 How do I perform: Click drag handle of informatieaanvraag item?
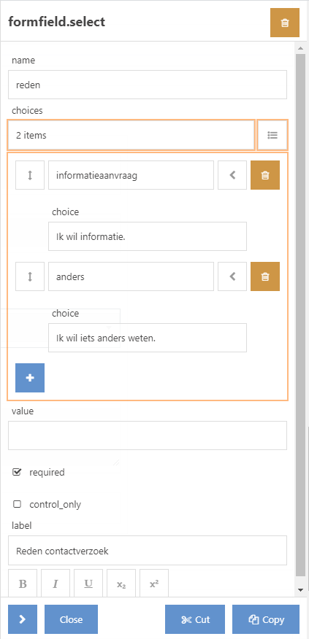pos(30,175)
